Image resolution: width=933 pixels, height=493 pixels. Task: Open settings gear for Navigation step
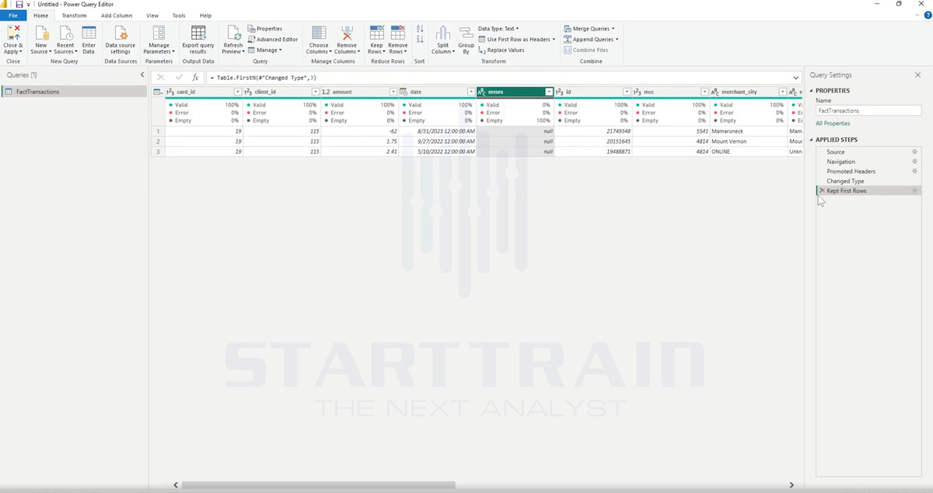point(914,161)
